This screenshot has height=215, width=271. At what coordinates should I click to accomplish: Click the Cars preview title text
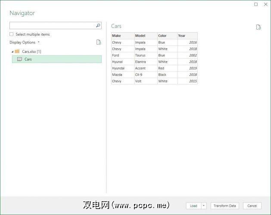pos(116,26)
